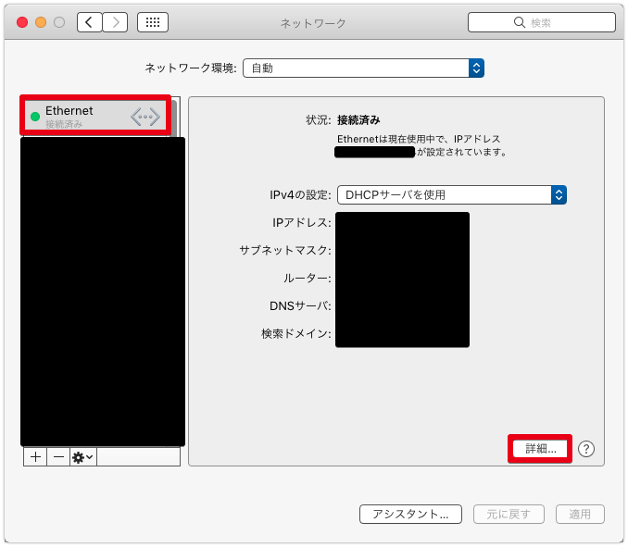Screen dimensions: 628x547
Task: Click the 検索ドメイン: label
Action: 296,334
